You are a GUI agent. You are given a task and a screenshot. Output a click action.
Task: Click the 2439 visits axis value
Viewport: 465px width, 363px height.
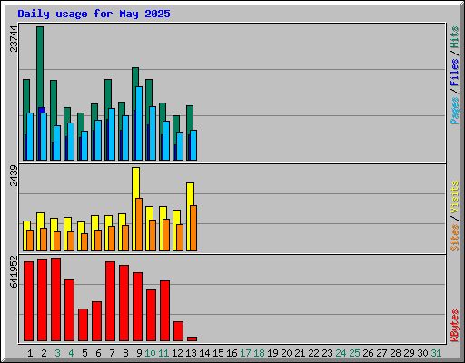tap(14, 176)
